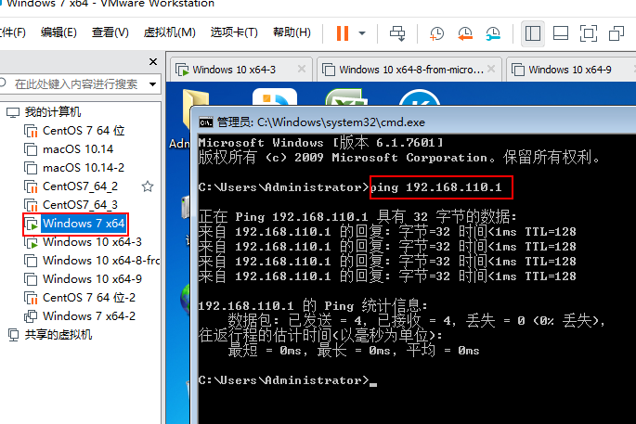Enter full screen mode icon

[588, 33]
